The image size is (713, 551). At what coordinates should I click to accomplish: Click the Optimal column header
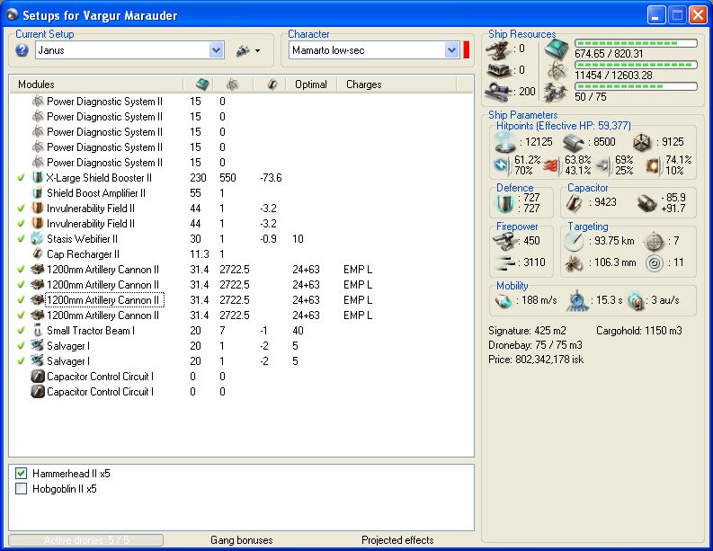(310, 84)
